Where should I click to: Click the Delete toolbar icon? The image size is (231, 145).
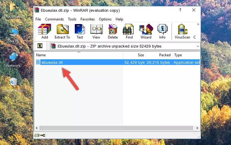[113, 31]
